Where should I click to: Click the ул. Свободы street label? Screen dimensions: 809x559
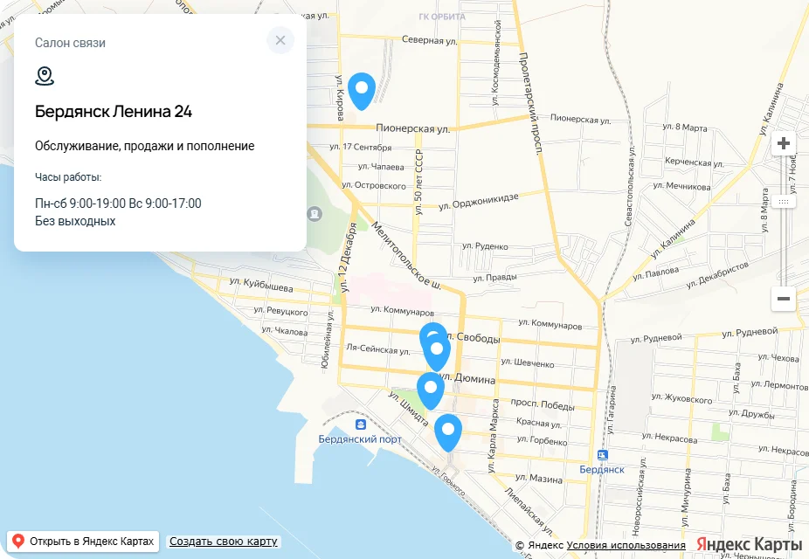coord(472,338)
